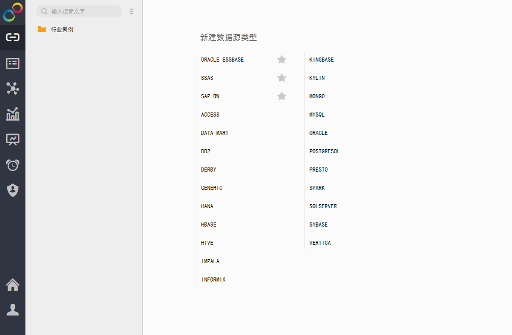Open the dataset list icon in sidebar
Image resolution: width=512 pixels, height=335 pixels.
tap(13, 63)
